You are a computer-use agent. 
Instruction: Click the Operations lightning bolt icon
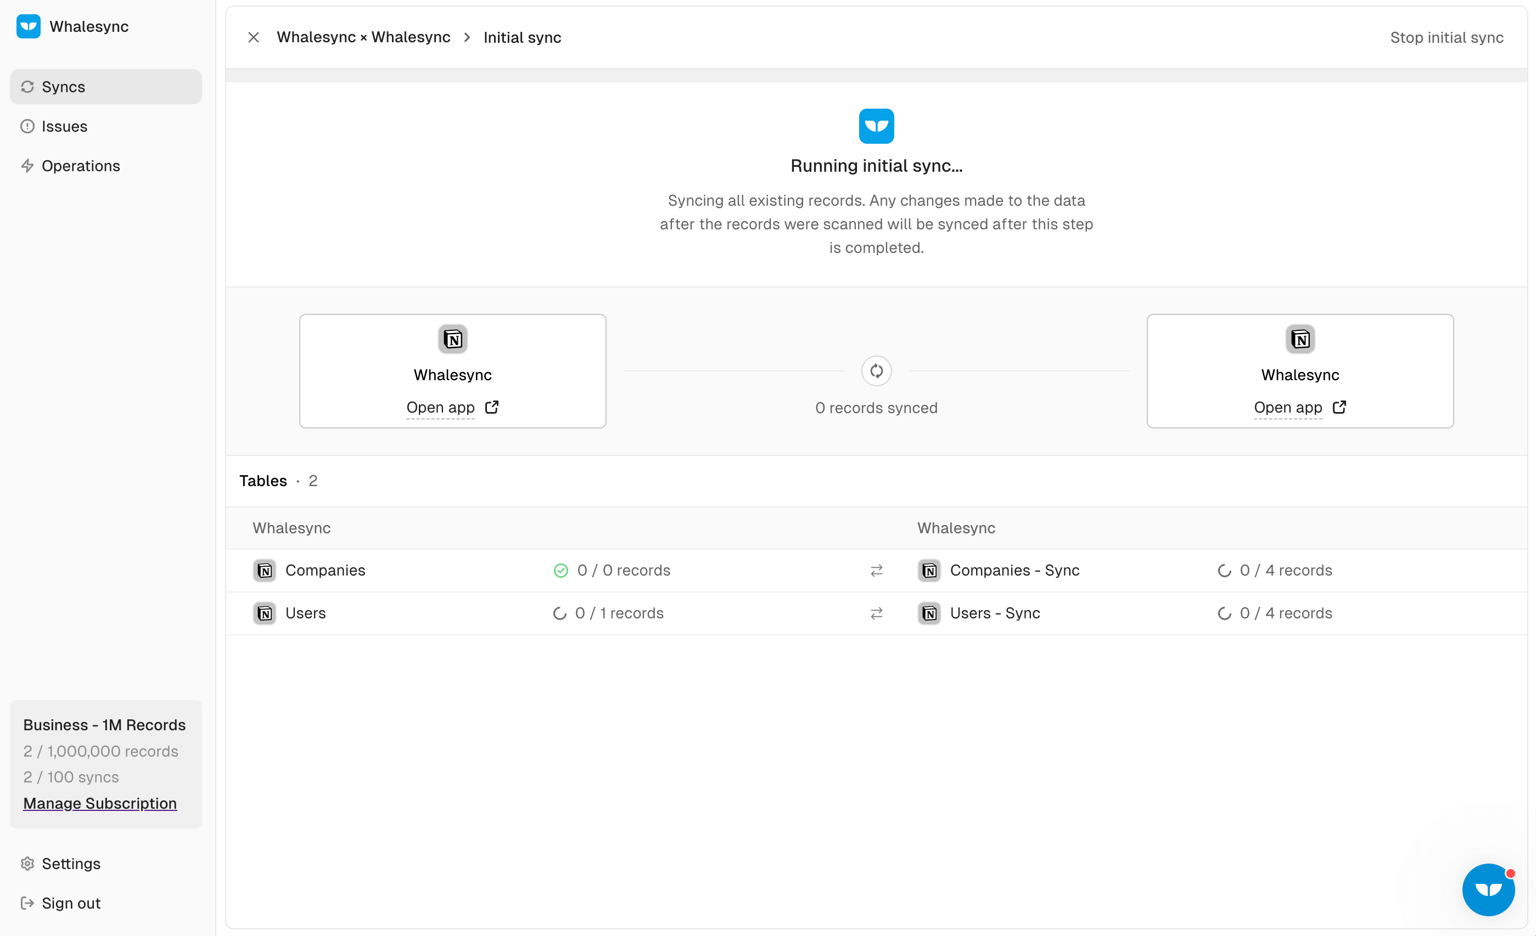point(27,166)
